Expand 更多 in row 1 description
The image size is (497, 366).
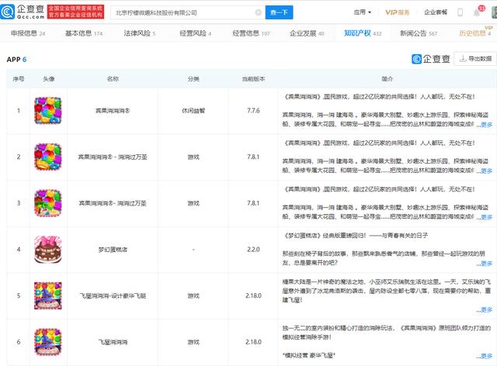tap(487, 124)
